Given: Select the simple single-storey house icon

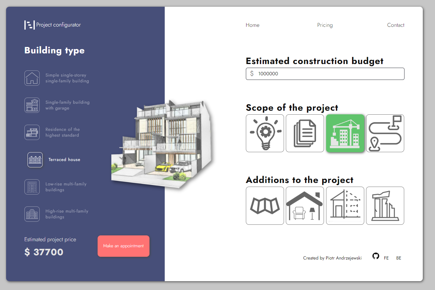Looking at the screenshot, I should tap(32, 78).
